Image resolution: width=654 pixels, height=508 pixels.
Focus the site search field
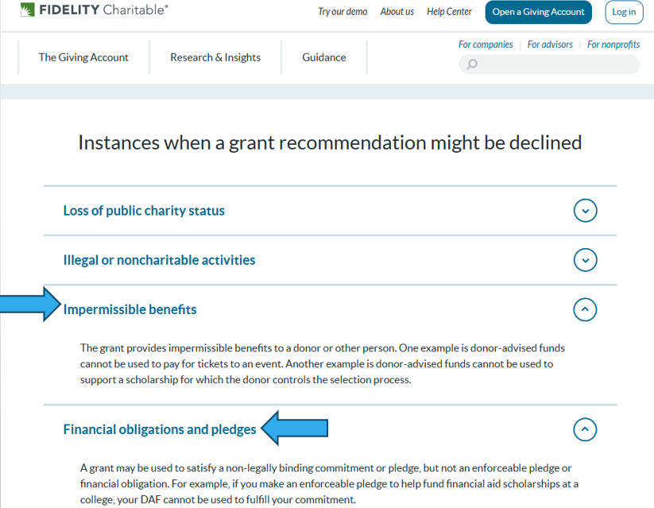556,64
